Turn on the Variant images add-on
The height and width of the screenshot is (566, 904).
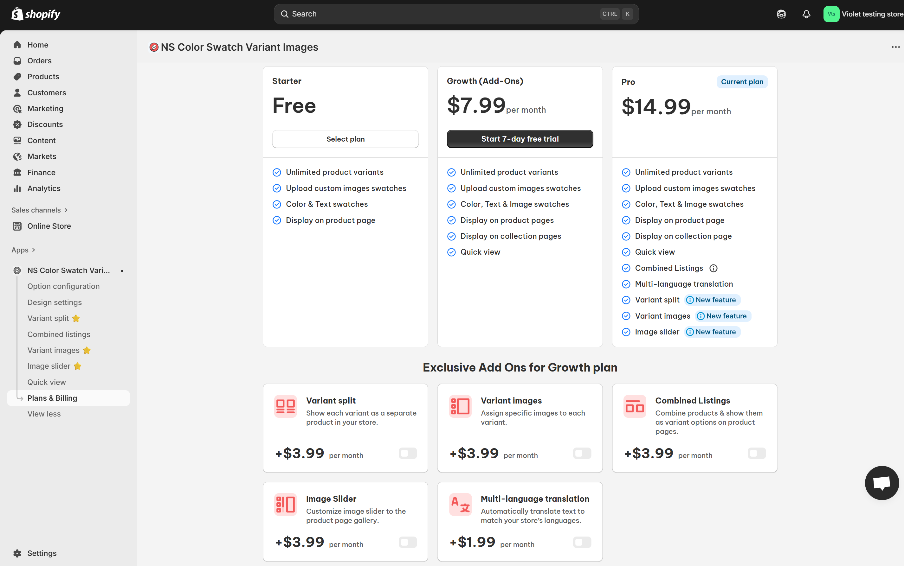tap(582, 453)
